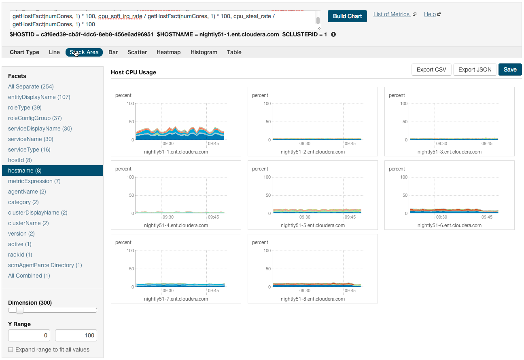Click the Dimension slider handle
Viewport: 524px width, 360px height.
[x=19, y=310]
